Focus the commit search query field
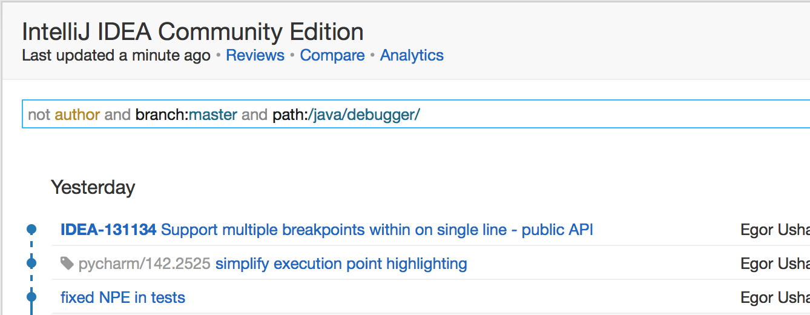This screenshot has height=315, width=810. point(416,114)
